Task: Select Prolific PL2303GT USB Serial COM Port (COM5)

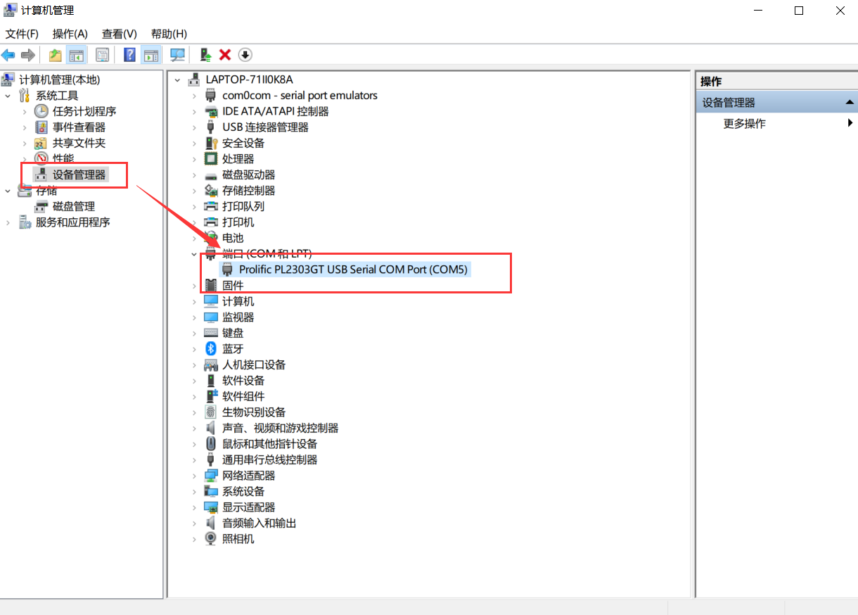Action: pos(353,269)
